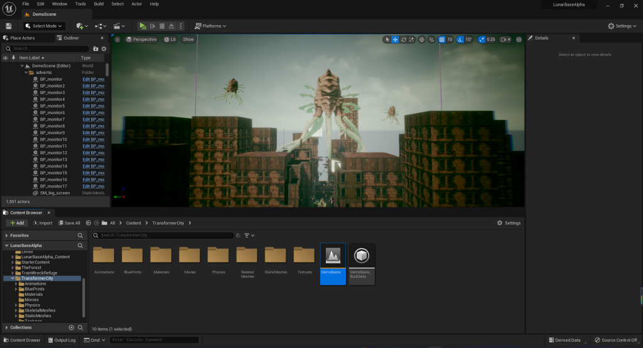The width and height of the screenshot is (643, 348).
Task: Open the Platforms dropdown
Action: 210,26
